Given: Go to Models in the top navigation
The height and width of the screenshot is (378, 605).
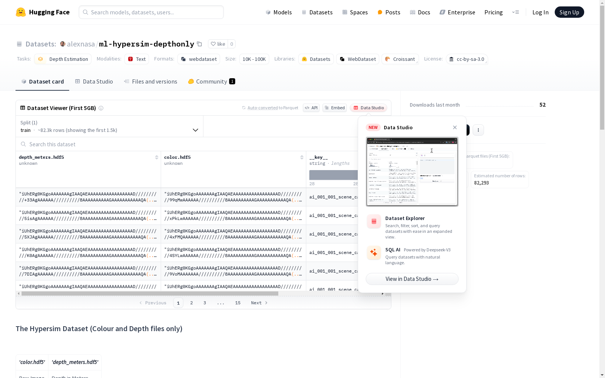Looking at the screenshot, I should tap(279, 12).
